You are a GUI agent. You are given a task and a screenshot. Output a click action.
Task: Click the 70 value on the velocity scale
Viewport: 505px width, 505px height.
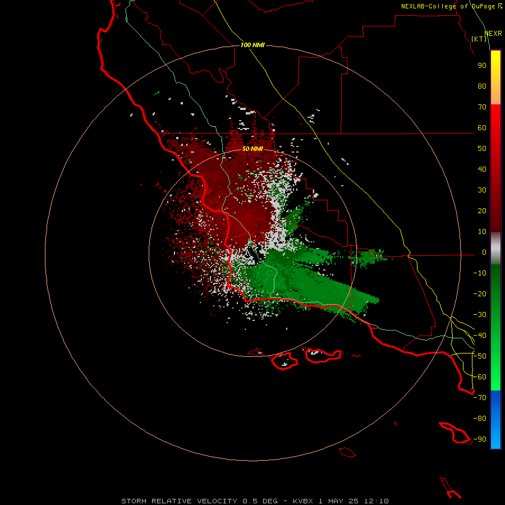[482, 107]
